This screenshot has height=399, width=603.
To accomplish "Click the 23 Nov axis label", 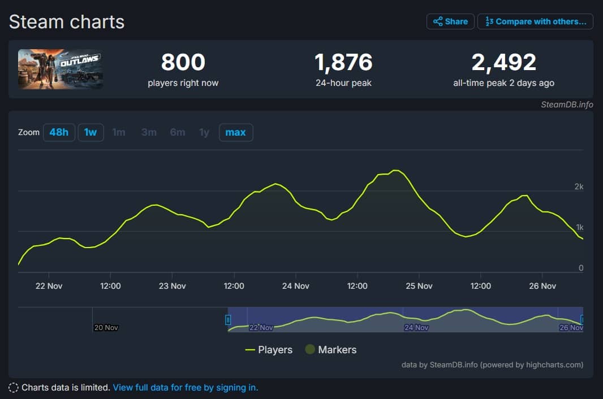I will pyautogui.click(x=173, y=286).
